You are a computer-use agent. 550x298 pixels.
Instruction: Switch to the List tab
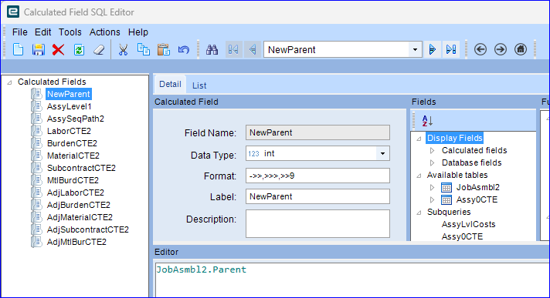199,85
